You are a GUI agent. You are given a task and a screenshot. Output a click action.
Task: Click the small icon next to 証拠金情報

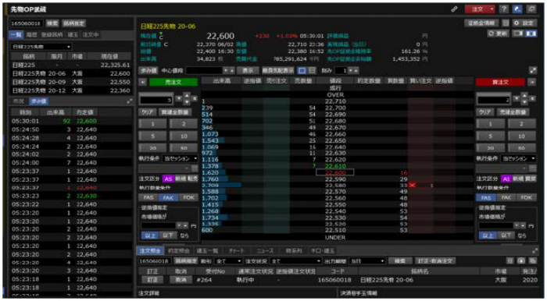coord(506,23)
